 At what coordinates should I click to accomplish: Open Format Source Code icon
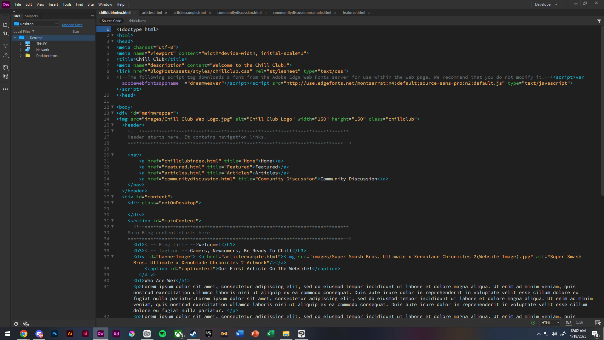click(5, 55)
